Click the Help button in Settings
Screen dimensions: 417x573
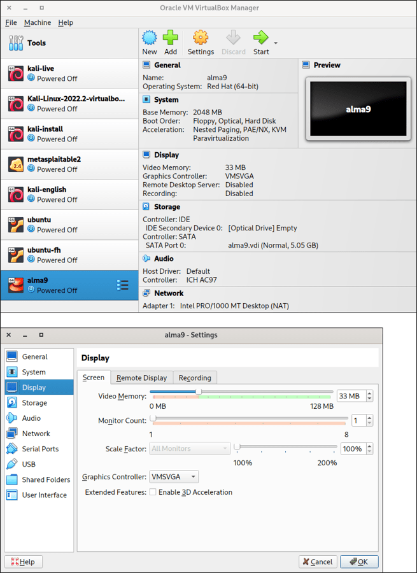24,562
